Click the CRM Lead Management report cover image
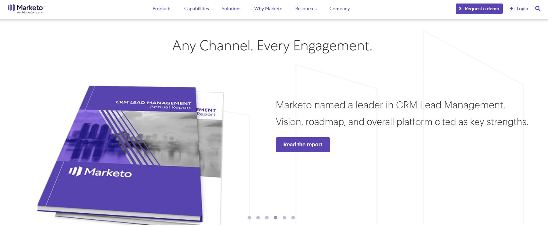This screenshot has width=548, height=227. click(130, 155)
